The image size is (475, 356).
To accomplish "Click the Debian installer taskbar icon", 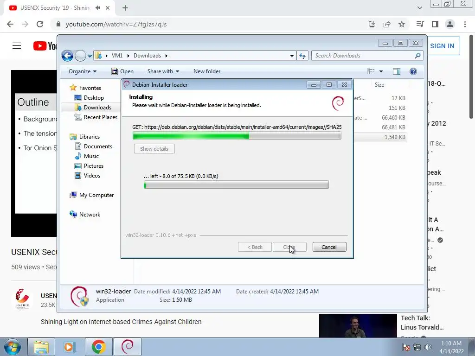I will tap(127, 347).
